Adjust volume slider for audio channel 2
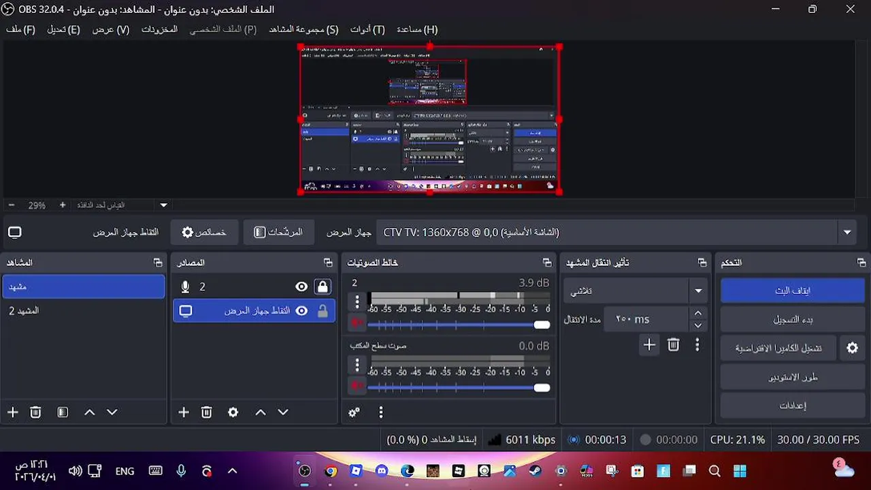This screenshot has width=871, height=490. pos(458,325)
